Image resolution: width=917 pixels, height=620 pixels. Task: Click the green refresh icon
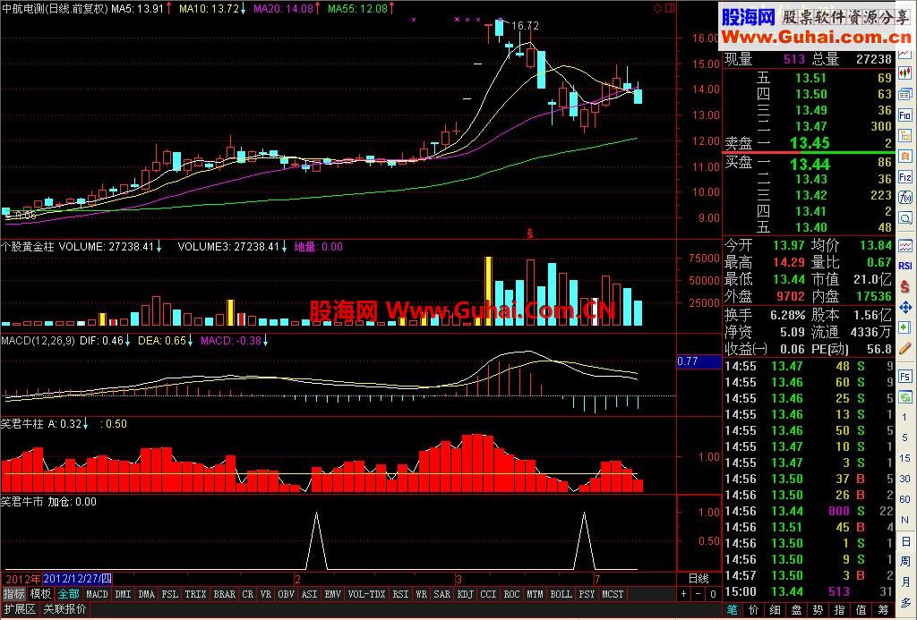(904, 397)
